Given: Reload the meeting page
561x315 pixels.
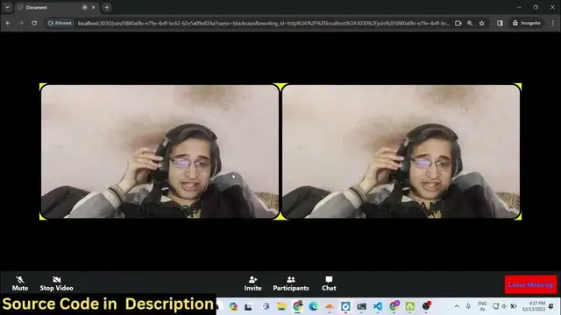Looking at the screenshot, I should coord(34,23).
